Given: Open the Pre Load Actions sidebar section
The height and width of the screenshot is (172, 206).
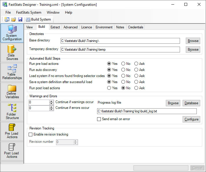Looking at the screenshot, I should pyautogui.click(x=12, y=131).
